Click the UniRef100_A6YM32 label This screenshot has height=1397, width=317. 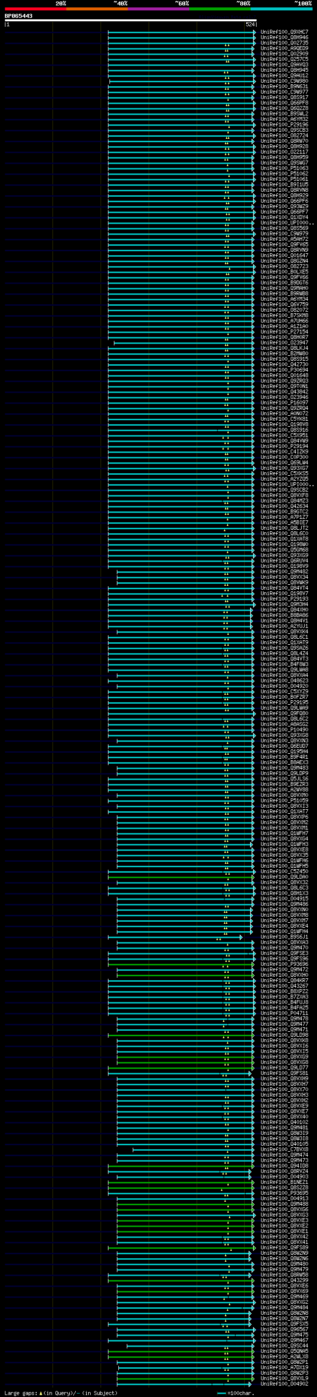click(x=284, y=119)
